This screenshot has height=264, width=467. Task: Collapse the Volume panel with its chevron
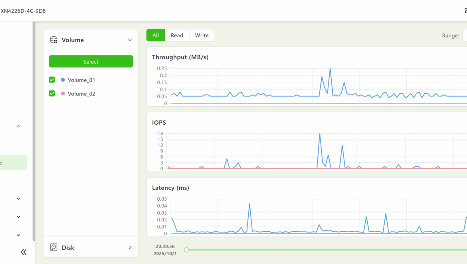point(130,40)
